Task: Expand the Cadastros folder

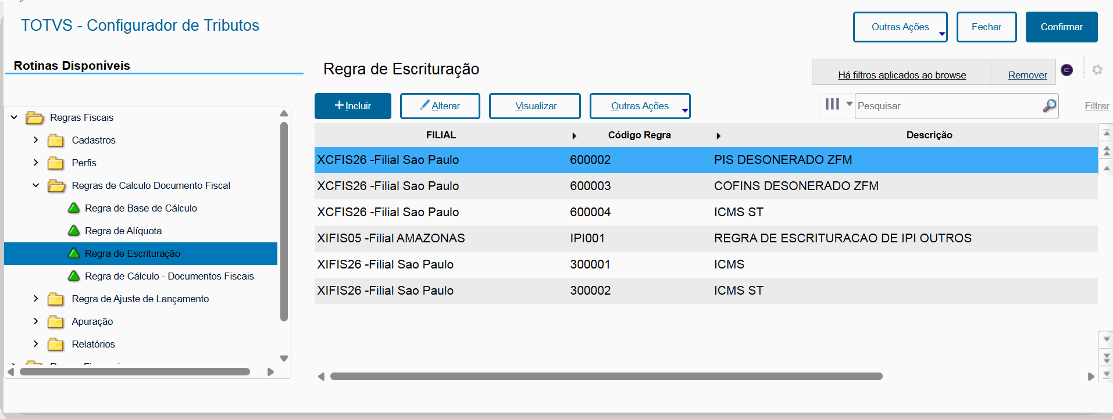Action: pos(36,140)
